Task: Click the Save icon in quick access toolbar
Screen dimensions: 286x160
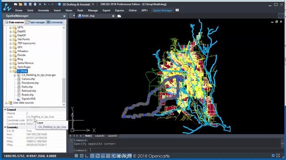Action: coord(25,4)
